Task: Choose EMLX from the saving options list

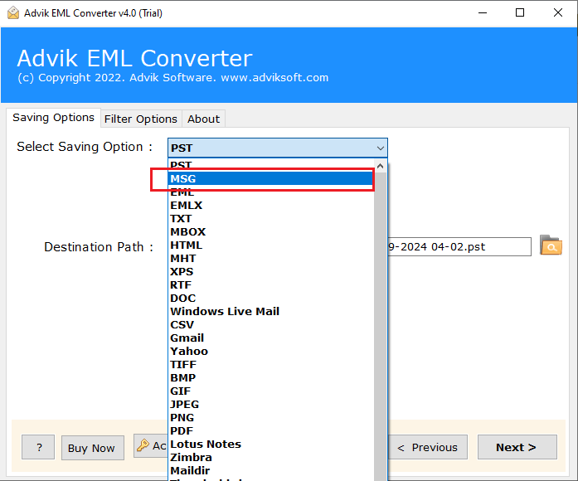Action: point(271,206)
